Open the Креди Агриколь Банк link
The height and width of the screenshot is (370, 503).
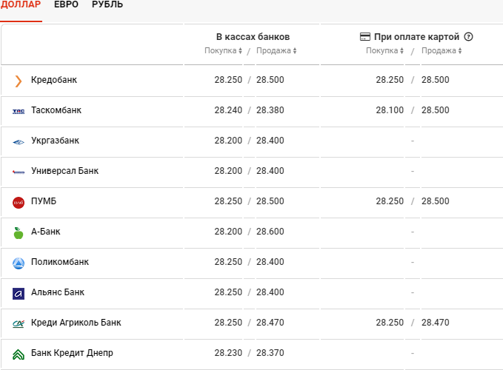(x=76, y=323)
